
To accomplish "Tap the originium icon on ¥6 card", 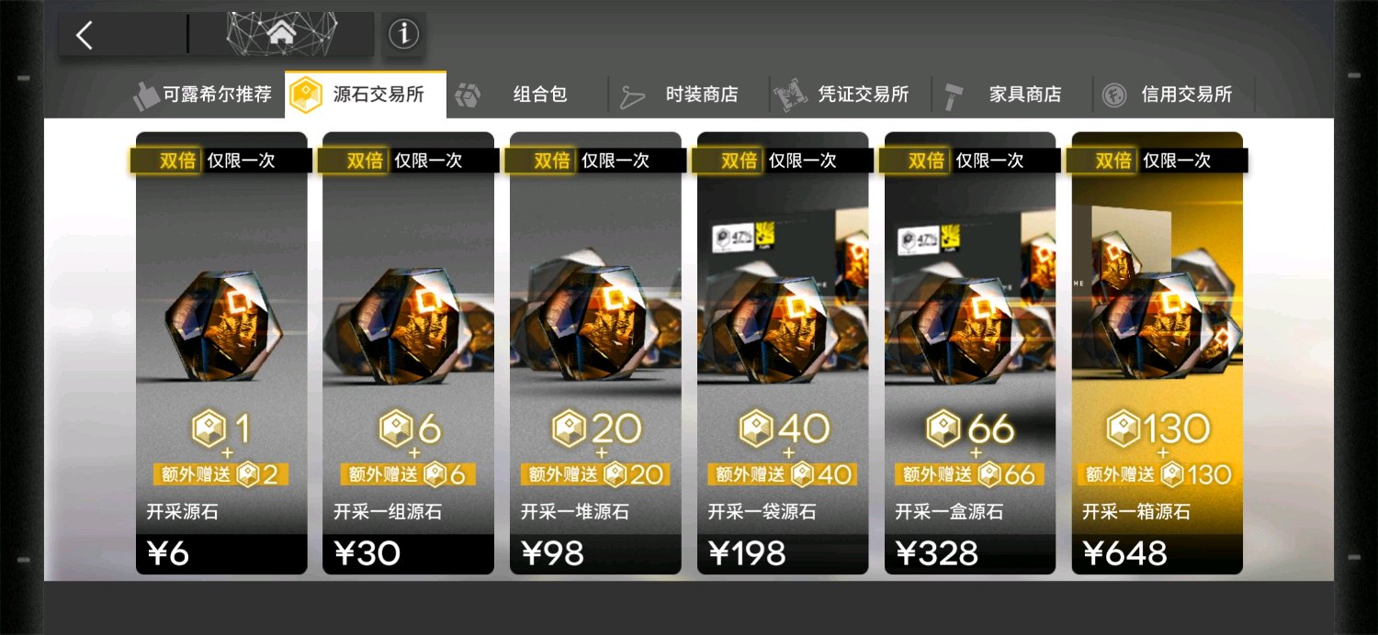I will pyautogui.click(x=211, y=429).
